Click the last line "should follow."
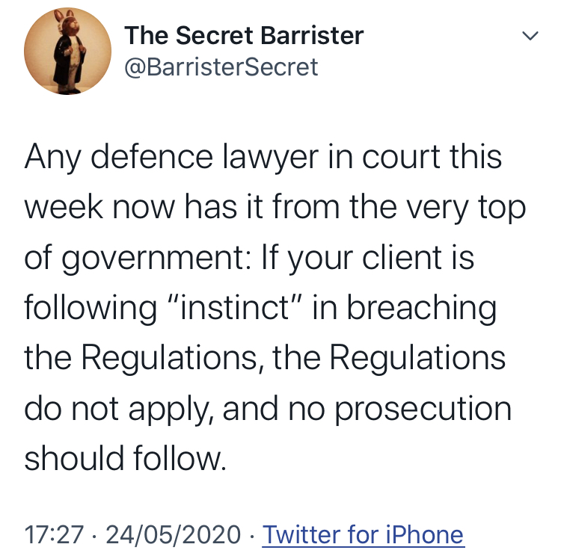Viewport: 561px width, 556px height. 125,458
